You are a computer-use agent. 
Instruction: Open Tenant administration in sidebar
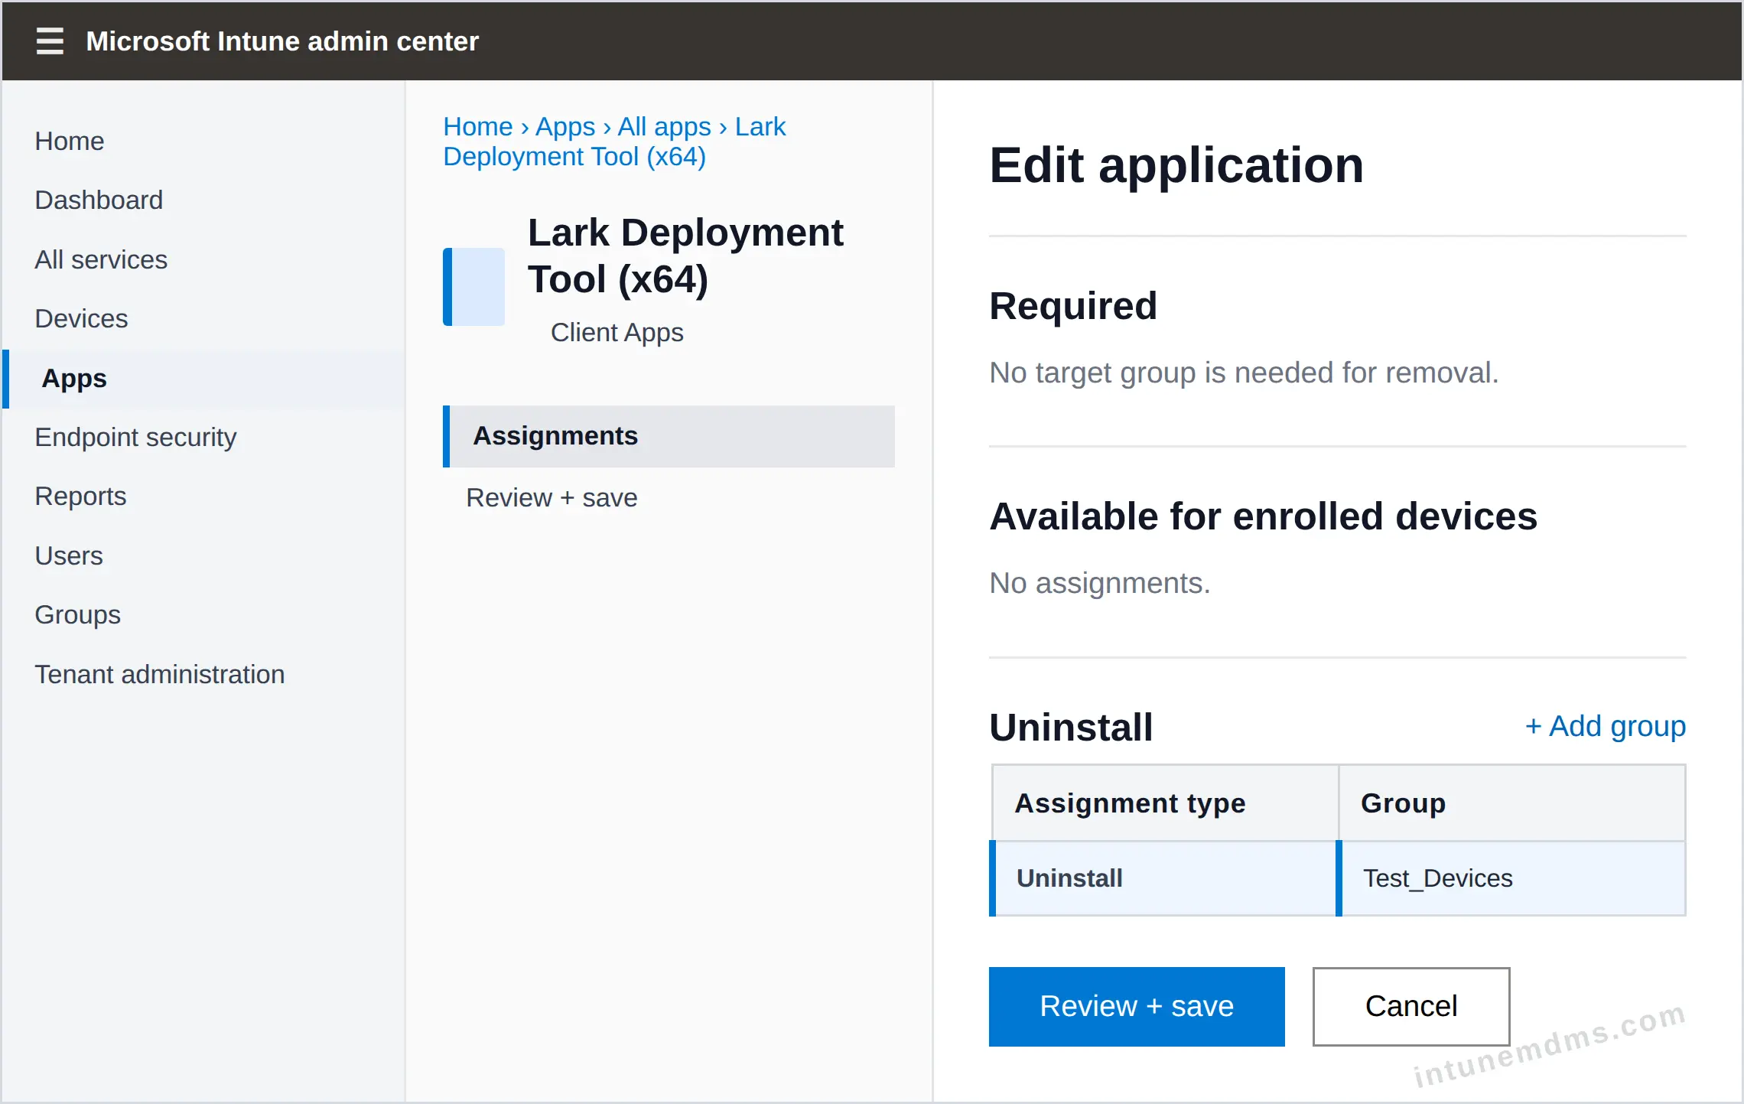159,674
